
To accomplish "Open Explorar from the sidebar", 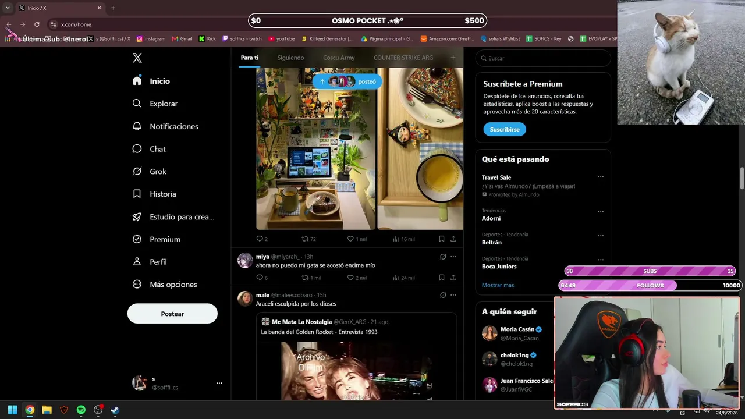I will (x=155, y=104).
